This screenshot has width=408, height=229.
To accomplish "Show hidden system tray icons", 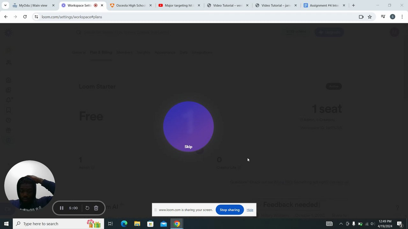I will pyautogui.click(x=341, y=224).
